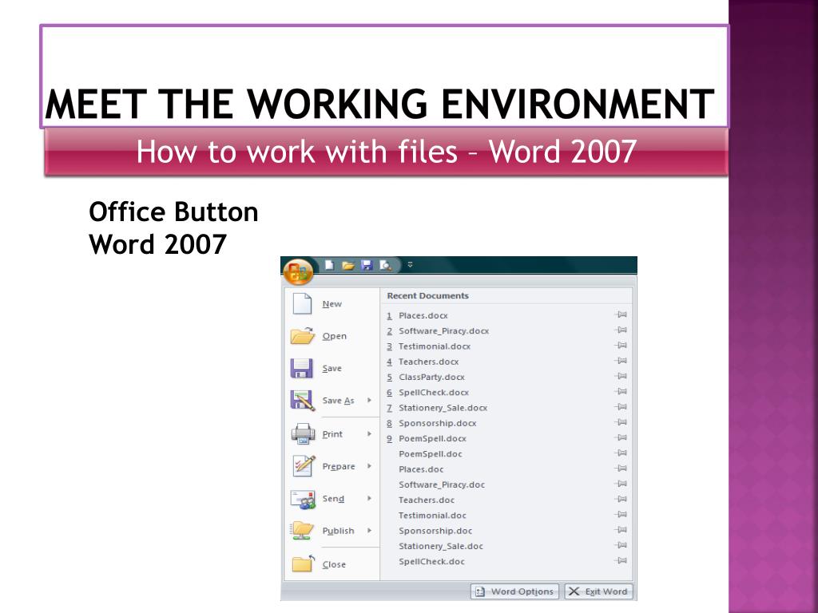Viewport: 818px width, 613px height.
Task: Pin SpellCheck.doc to the recent list
Action: click(621, 561)
